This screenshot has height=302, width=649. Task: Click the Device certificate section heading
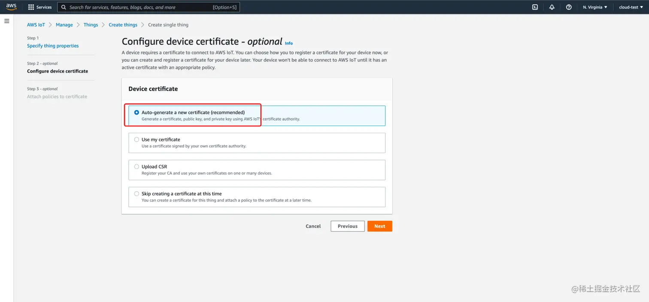(x=153, y=89)
